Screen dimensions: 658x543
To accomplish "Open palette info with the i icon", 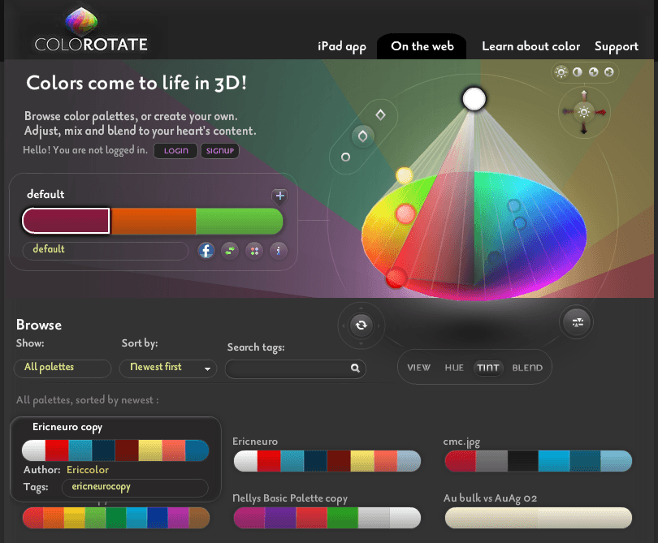I will 278,251.
